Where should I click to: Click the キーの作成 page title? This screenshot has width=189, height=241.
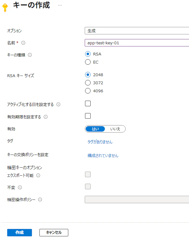[x=31, y=5]
